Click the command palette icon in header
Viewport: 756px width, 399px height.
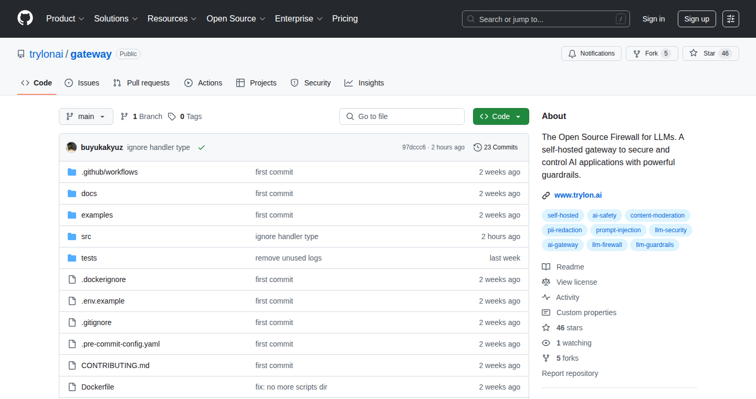click(x=730, y=19)
